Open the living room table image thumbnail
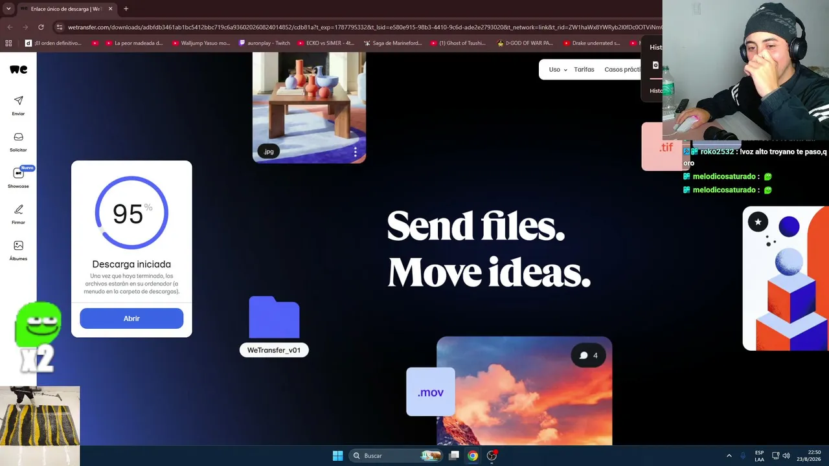The height and width of the screenshot is (466, 829). tap(309, 107)
